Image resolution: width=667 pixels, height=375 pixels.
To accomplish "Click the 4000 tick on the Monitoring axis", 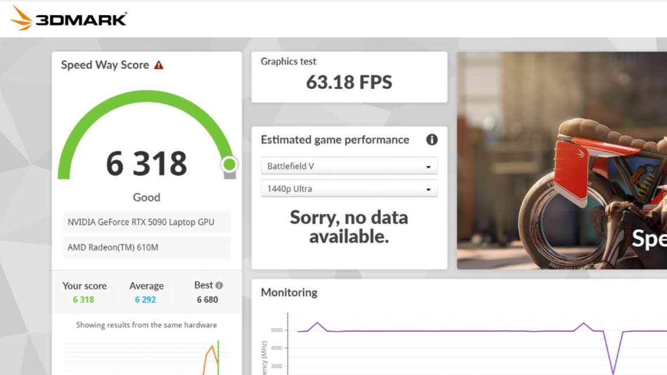I will pyautogui.click(x=276, y=348).
